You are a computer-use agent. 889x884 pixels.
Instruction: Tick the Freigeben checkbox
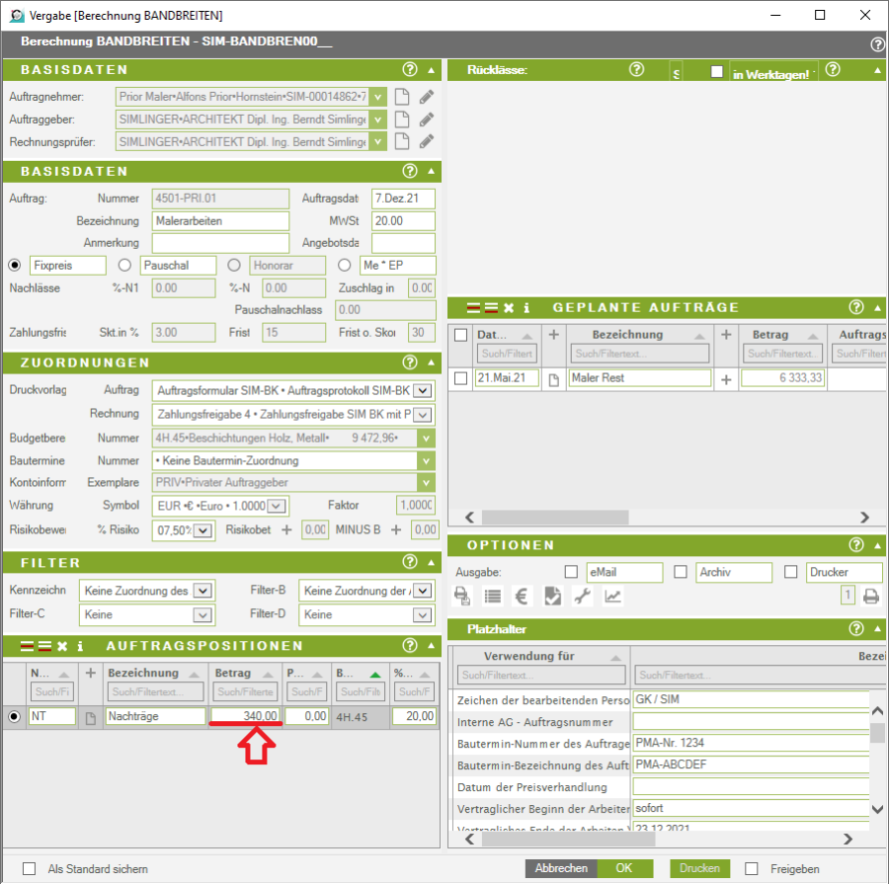pyautogui.click(x=752, y=869)
